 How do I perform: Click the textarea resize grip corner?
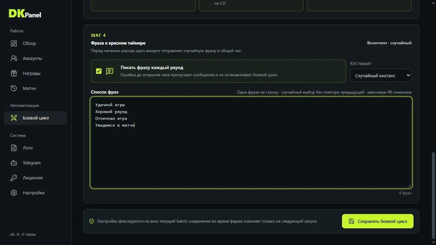point(409,185)
